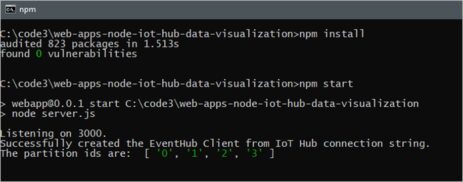
Task: Click the 1.513s audit duration text
Action: point(162,44)
